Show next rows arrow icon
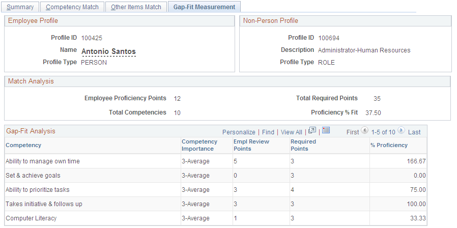 point(402,130)
